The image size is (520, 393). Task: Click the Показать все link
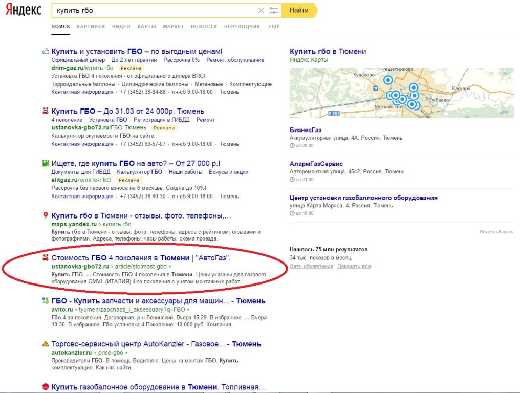coord(354,266)
